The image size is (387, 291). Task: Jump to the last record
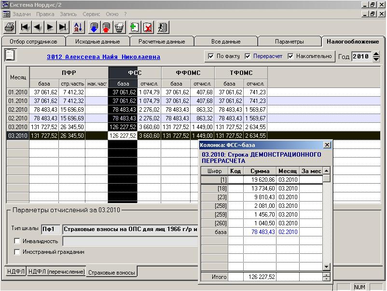coord(63,27)
